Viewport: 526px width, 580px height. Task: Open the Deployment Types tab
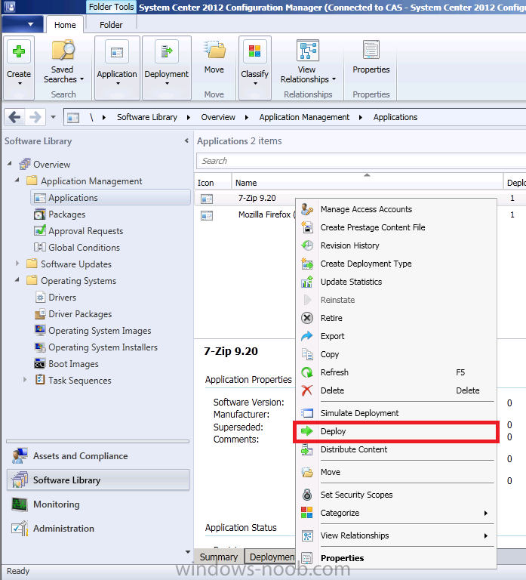(x=271, y=557)
